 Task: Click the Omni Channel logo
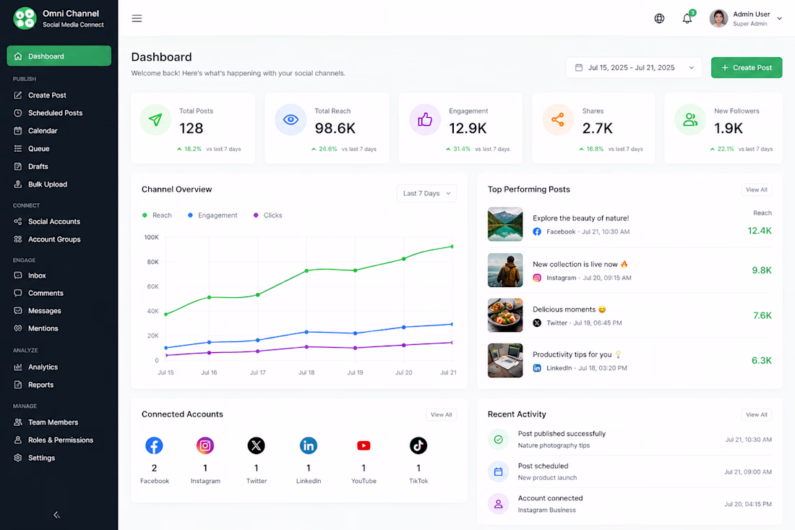coord(25,18)
